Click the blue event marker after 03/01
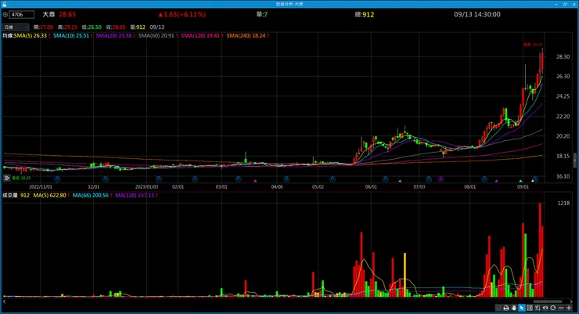 (x=238, y=179)
